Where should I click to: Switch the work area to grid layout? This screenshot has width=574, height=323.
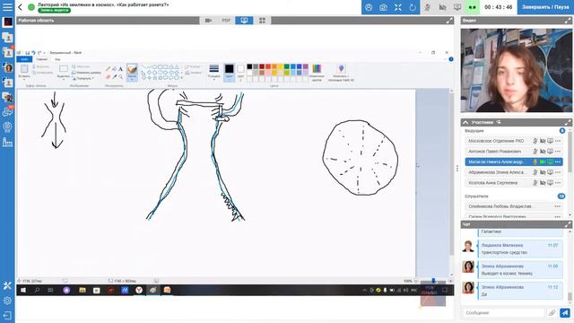pyautogui.click(x=262, y=21)
